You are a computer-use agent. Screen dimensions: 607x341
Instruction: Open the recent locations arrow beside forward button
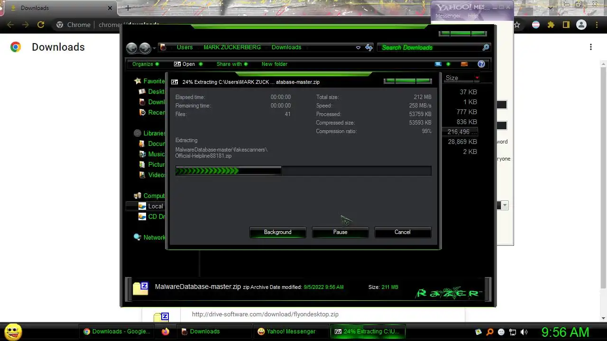tap(154, 48)
